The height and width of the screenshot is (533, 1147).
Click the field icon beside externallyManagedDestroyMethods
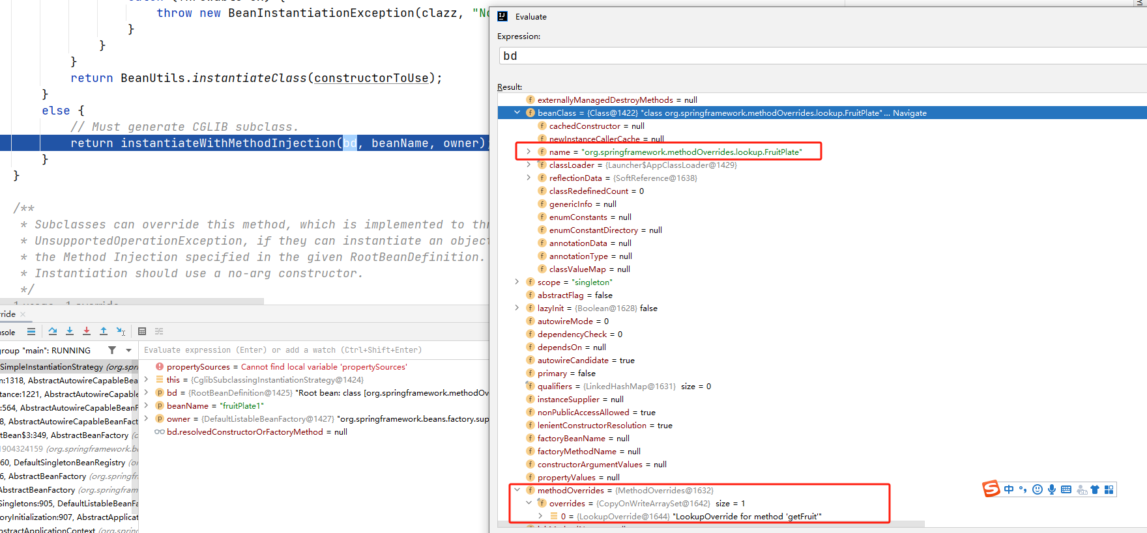[530, 100]
